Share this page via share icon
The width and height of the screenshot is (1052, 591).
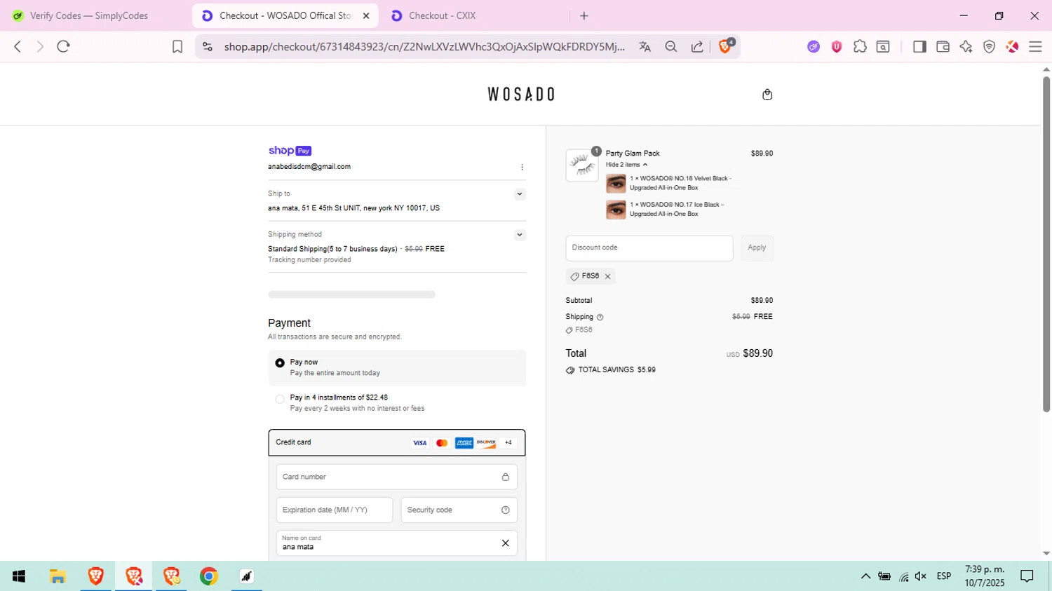697,46
